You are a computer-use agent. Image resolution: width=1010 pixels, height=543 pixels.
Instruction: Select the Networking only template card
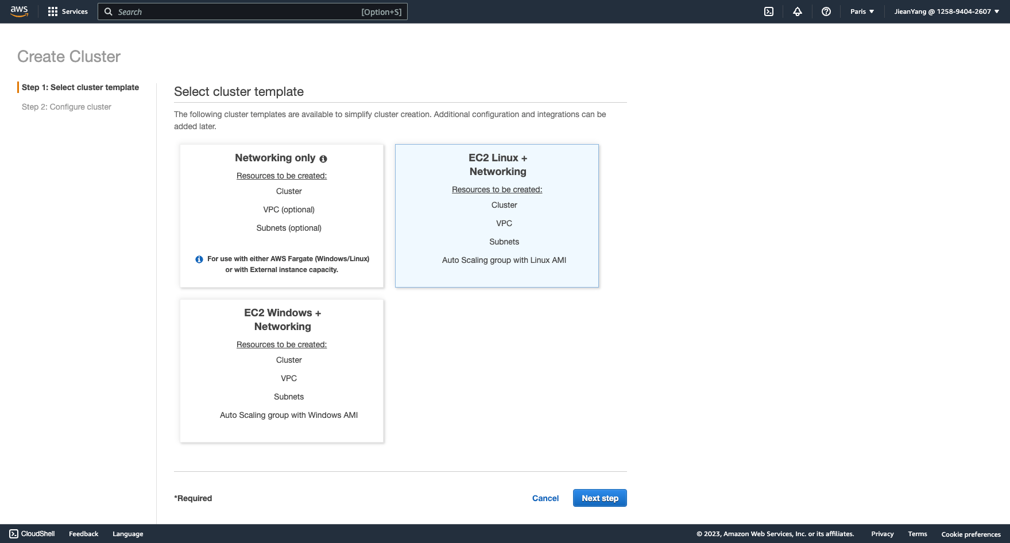pyautogui.click(x=282, y=216)
